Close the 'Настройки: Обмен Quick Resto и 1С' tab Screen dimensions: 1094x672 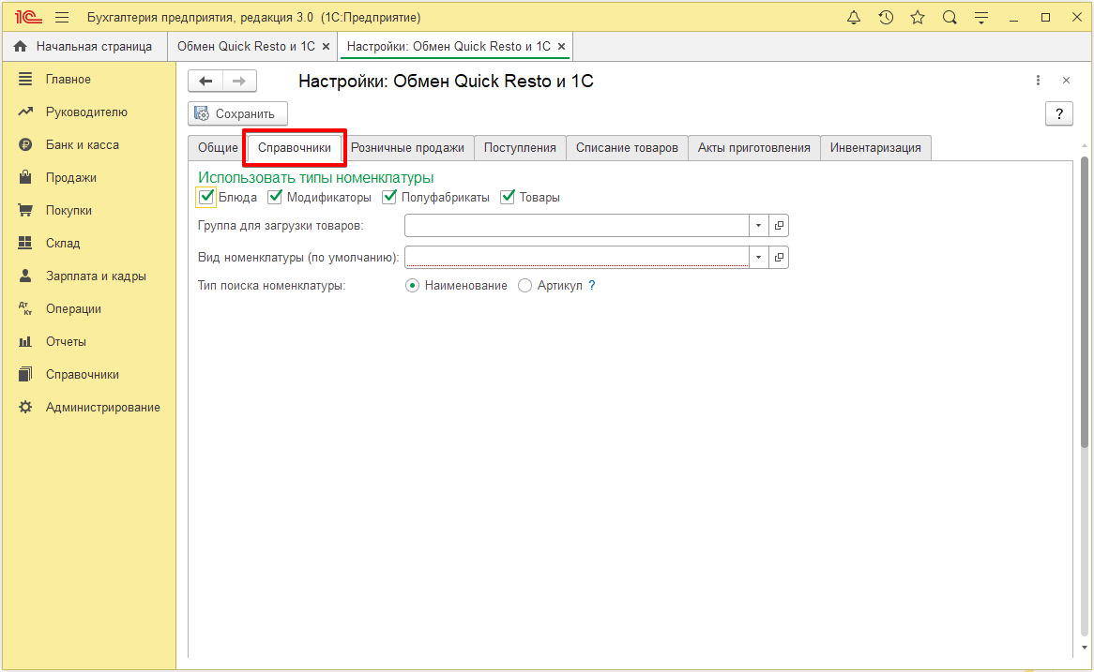tap(562, 47)
